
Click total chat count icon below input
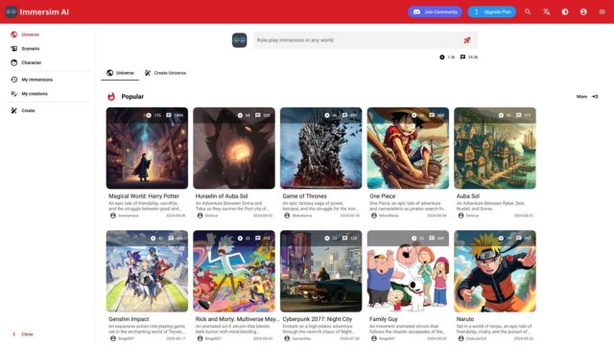(x=462, y=57)
